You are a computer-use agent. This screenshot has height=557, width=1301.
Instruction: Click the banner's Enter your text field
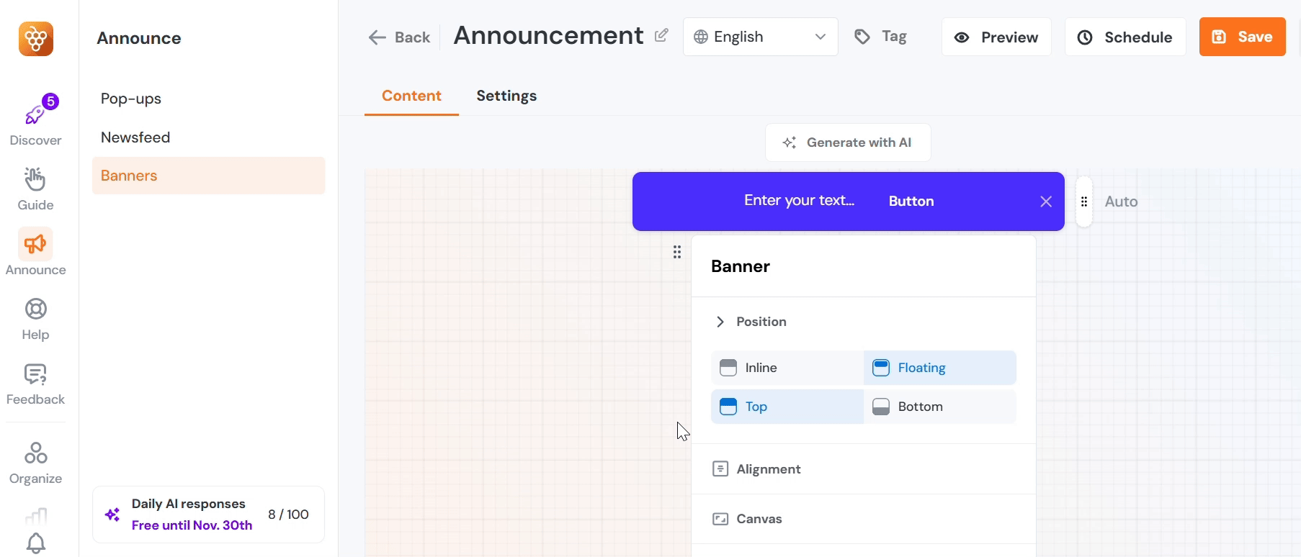(x=799, y=201)
